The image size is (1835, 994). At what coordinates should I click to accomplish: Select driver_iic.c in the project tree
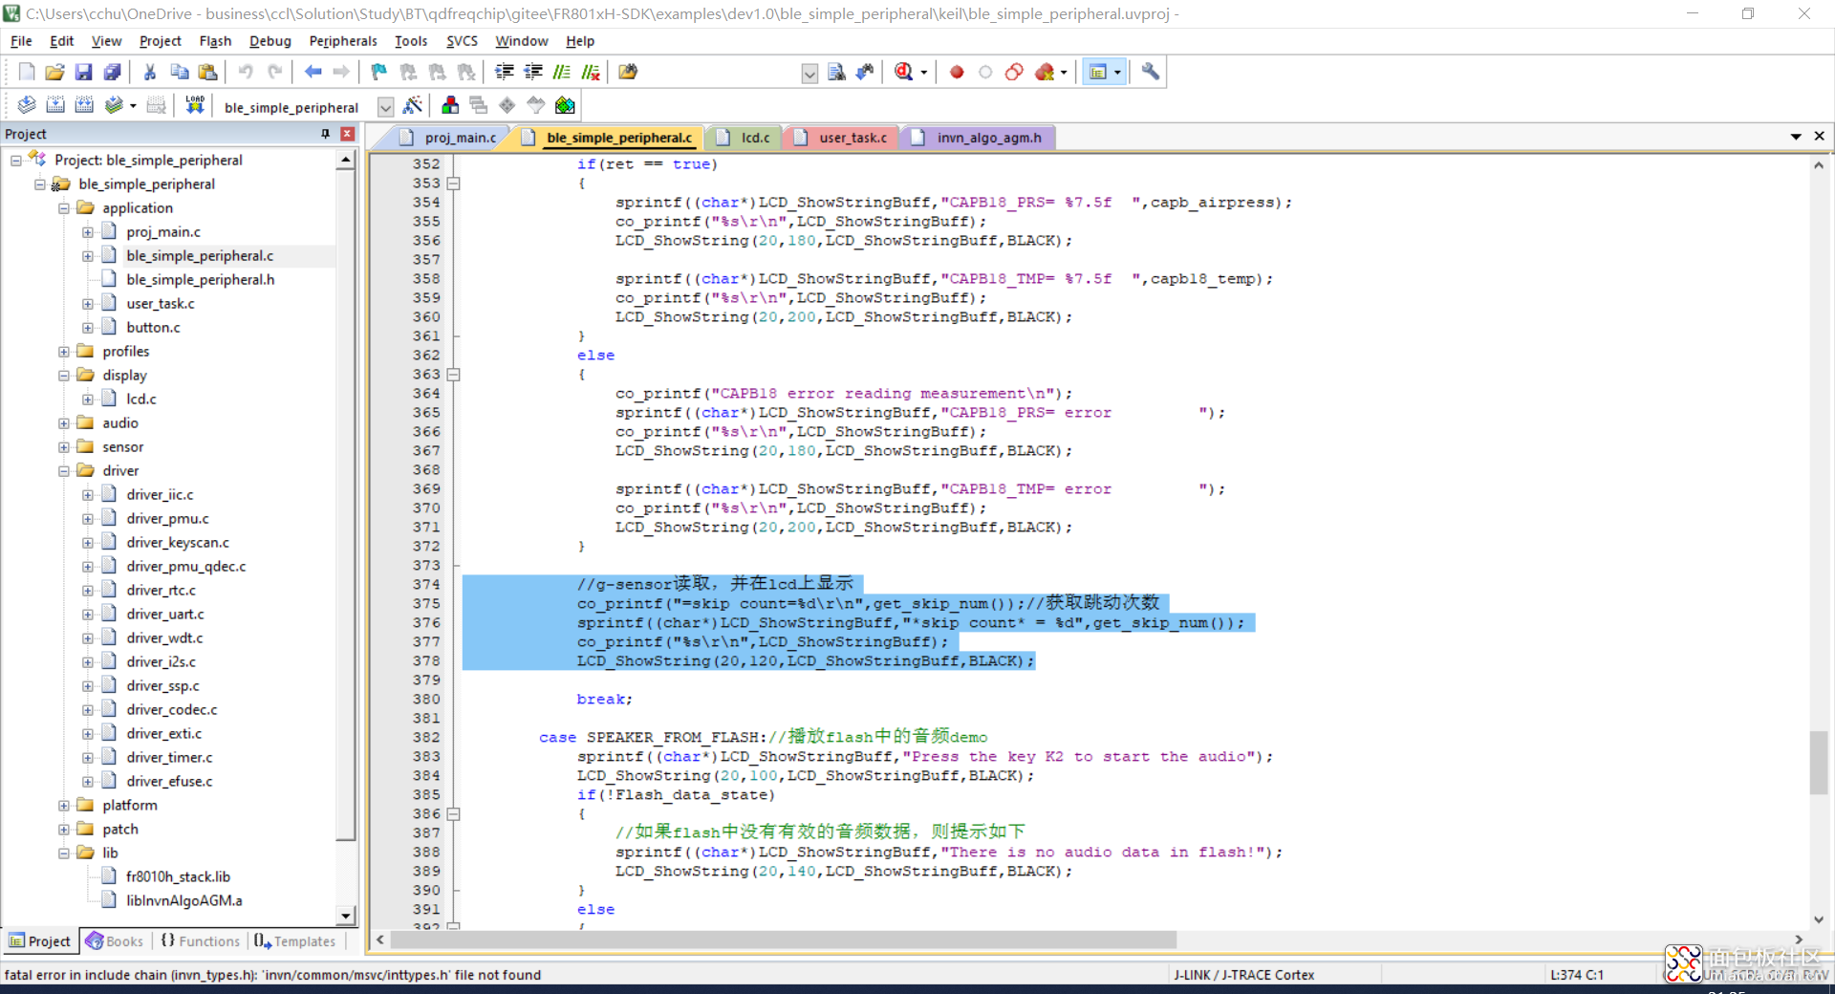coord(160,495)
